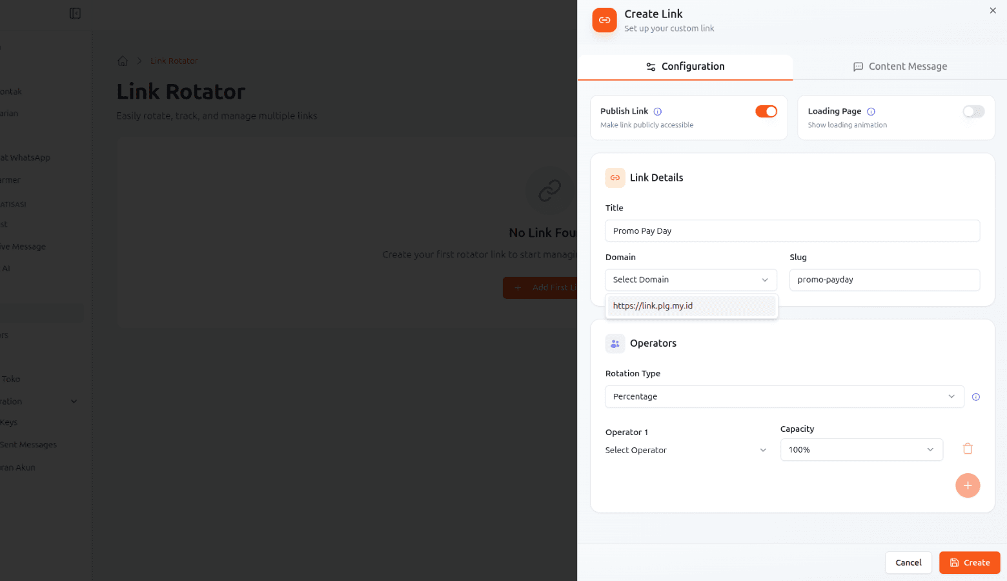Viewport: 1007px width, 581px height.
Task: Expand the Select Operator dropdown
Action: [x=686, y=450]
